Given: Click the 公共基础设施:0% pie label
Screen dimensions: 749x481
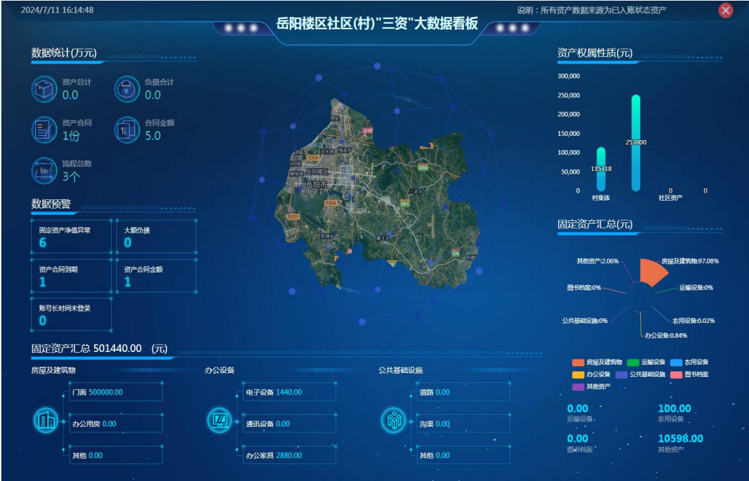Looking at the screenshot, I should click(585, 321).
